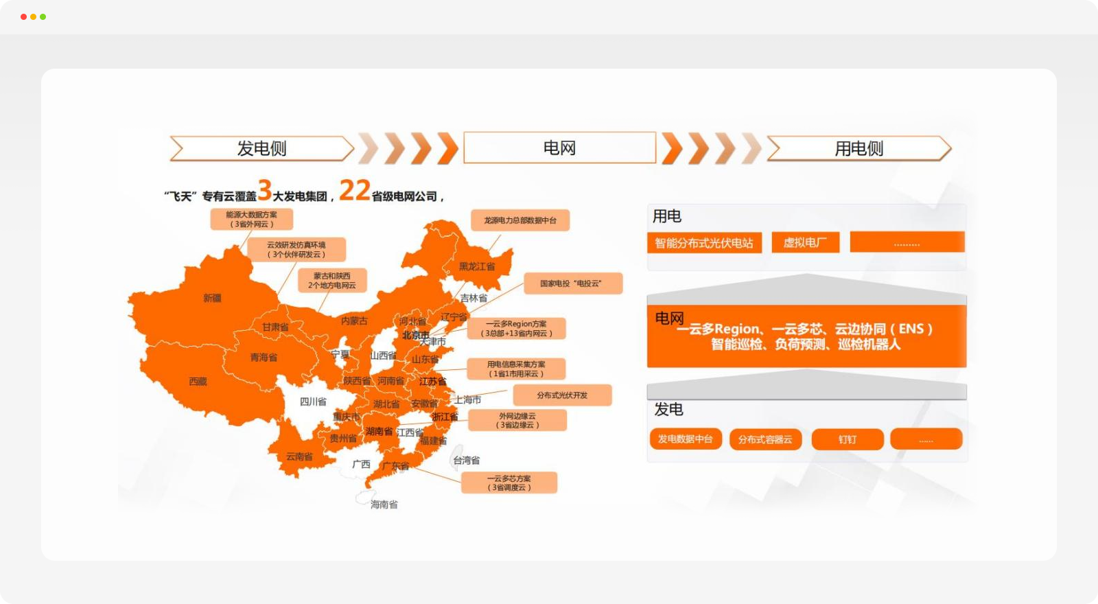
Task: Click the 用电侧 arrow banner
Action: point(858,148)
